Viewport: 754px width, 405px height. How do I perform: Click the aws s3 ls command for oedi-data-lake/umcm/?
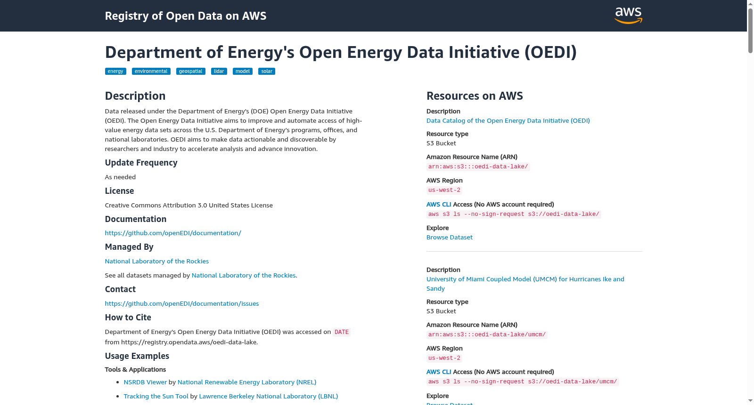point(523,381)
